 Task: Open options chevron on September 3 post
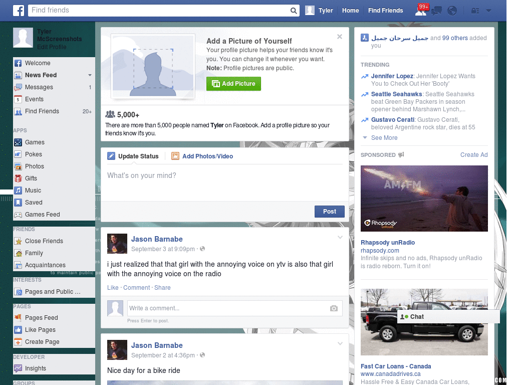point(340,237)
